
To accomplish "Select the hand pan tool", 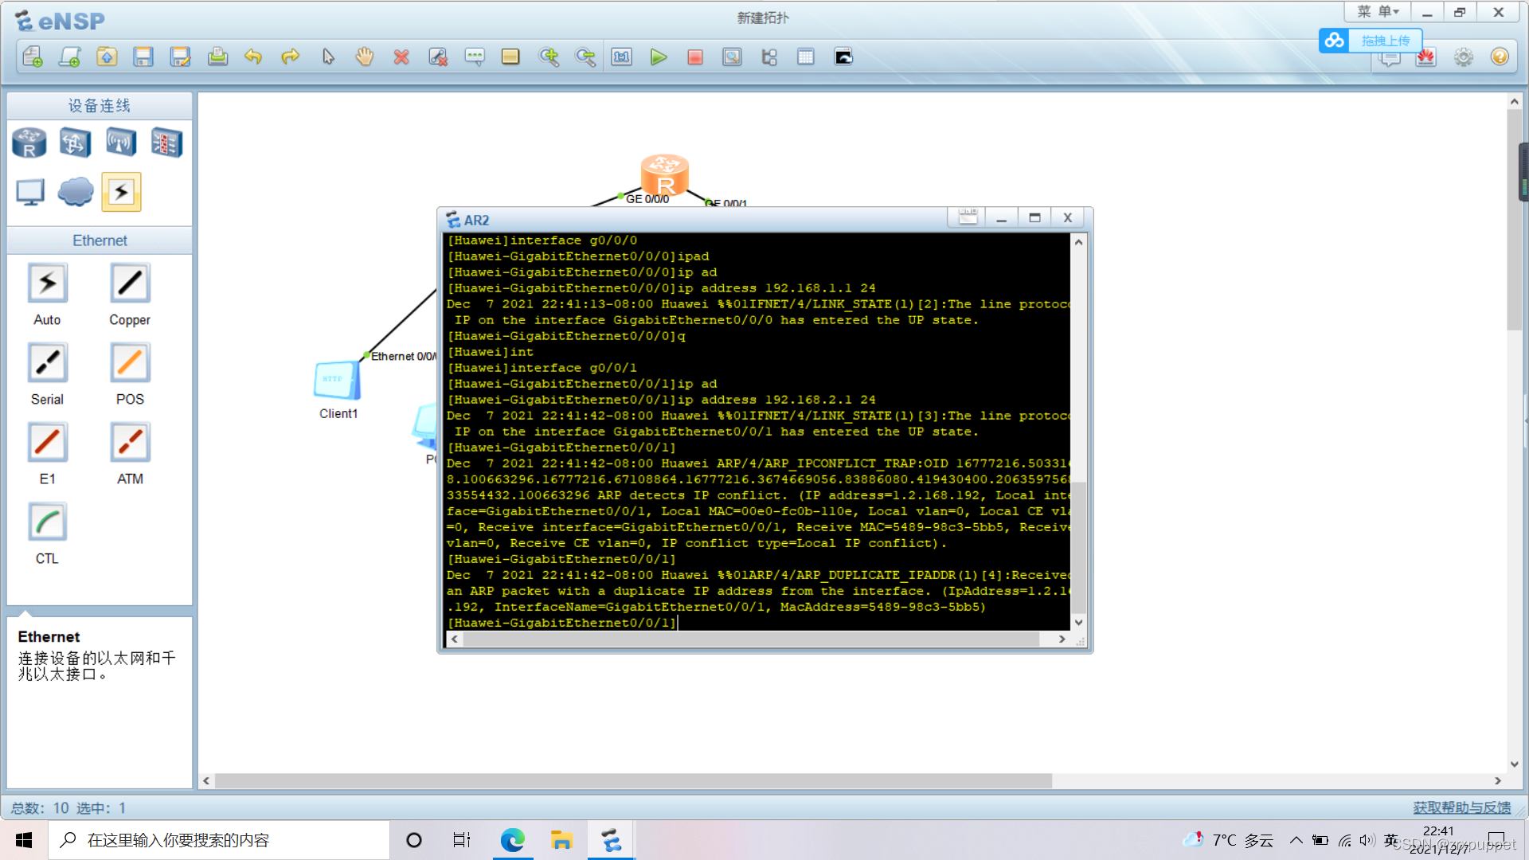I will (365, 57).
